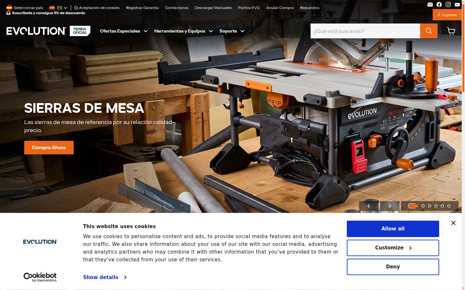Image resolution: width=465 pixels, height=290 pixels.
Task: Go to next slide arrow
Action: (390, 206)
